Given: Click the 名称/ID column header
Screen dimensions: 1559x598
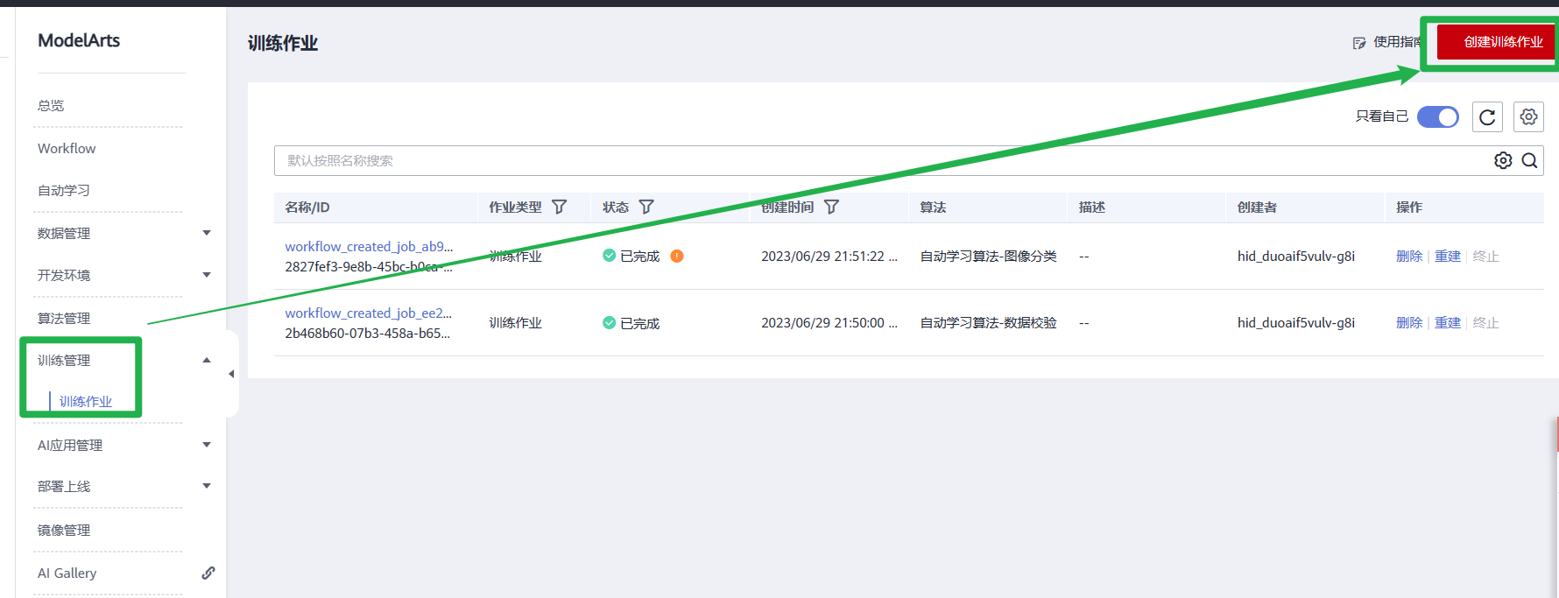Looking at the screenshot, I should (x=307, y=207).
